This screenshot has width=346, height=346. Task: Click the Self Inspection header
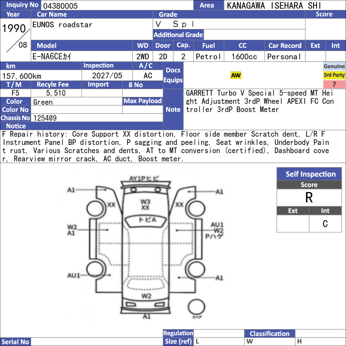click(x=309, y=174)
